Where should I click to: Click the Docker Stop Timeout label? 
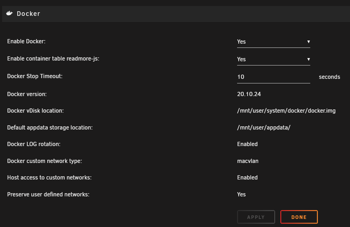(x=35, y=76)
